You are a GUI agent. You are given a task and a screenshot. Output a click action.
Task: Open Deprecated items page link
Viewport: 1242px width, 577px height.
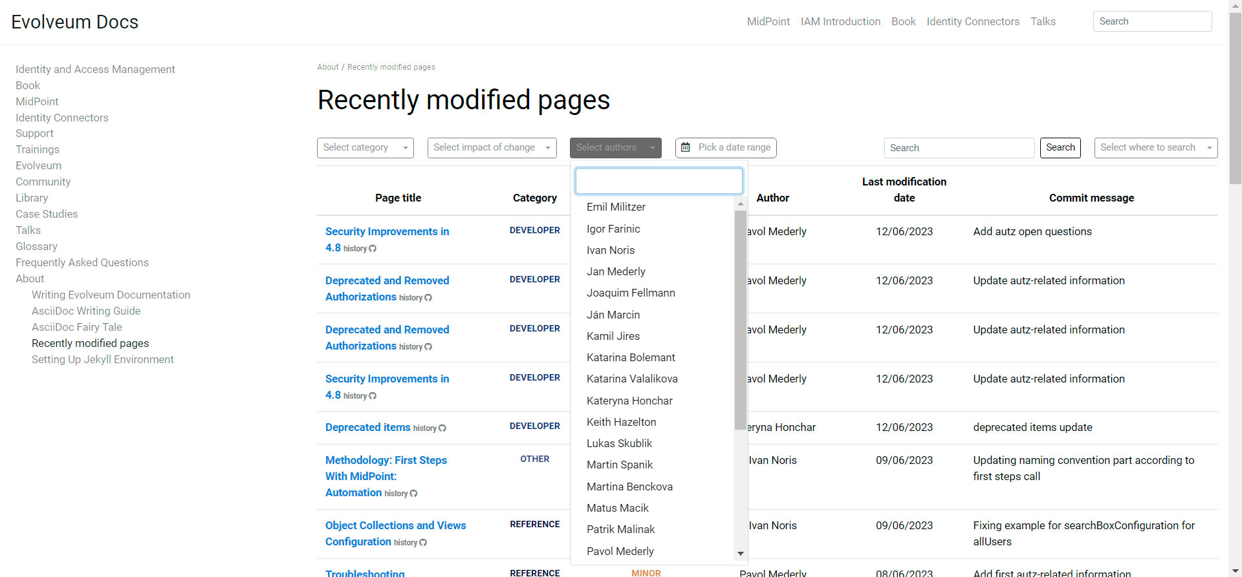click(367, 427)
